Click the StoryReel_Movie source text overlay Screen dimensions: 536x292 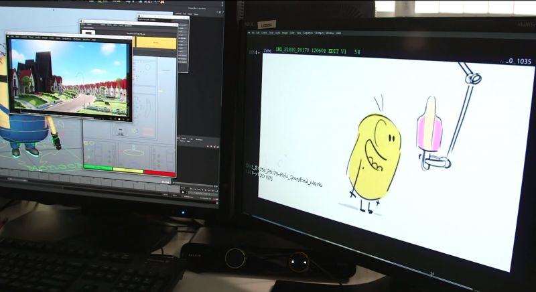point(283,174)
